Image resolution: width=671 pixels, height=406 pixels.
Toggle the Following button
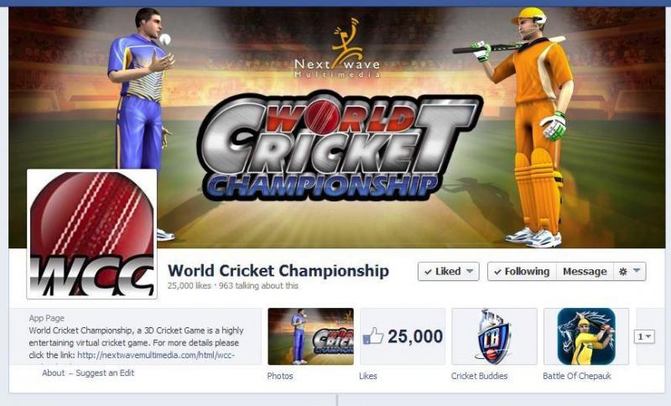(522, 271)
